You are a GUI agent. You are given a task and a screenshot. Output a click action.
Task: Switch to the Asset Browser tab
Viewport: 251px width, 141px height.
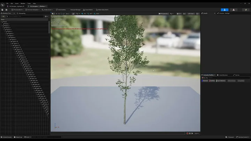[x=222, y=75]
